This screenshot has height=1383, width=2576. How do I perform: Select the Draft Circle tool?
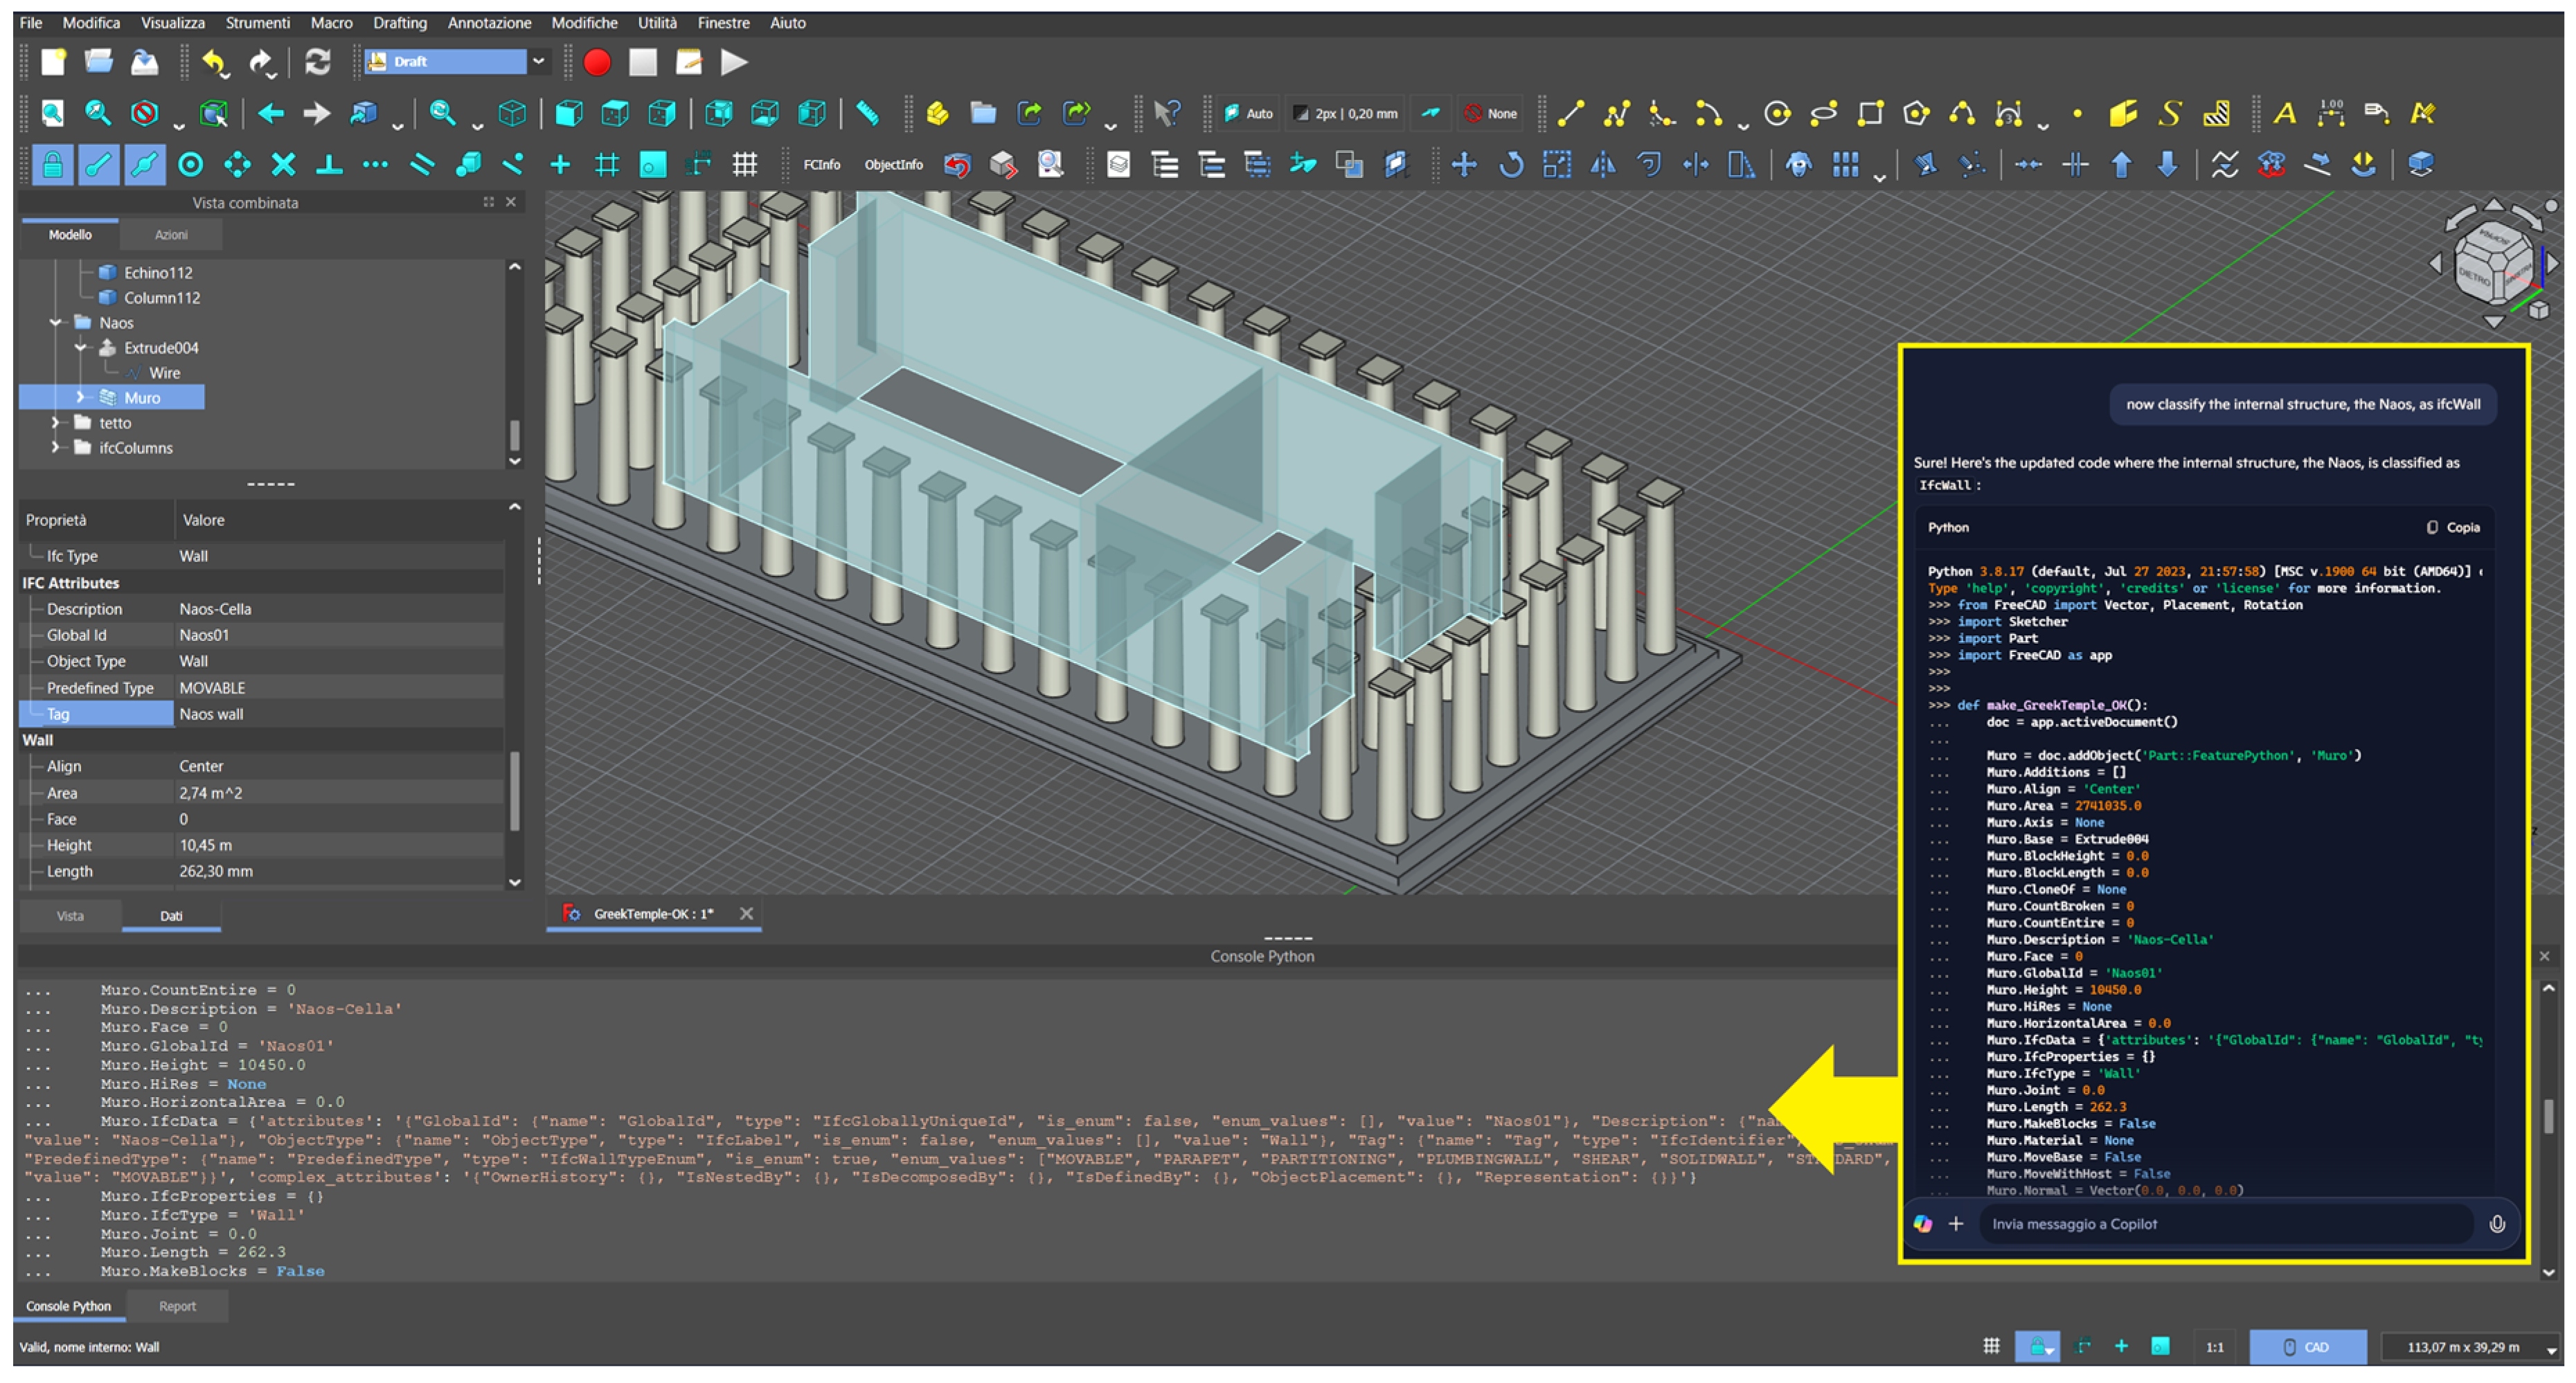(x=1777, y=114)
